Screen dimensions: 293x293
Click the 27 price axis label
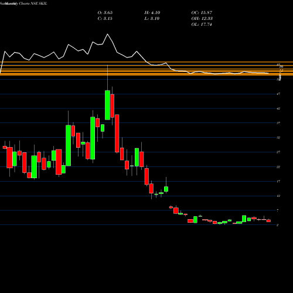pos(278,152)
